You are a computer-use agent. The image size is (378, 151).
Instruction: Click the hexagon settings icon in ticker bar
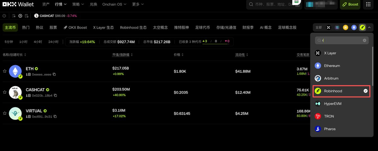(x=4, y=16)
